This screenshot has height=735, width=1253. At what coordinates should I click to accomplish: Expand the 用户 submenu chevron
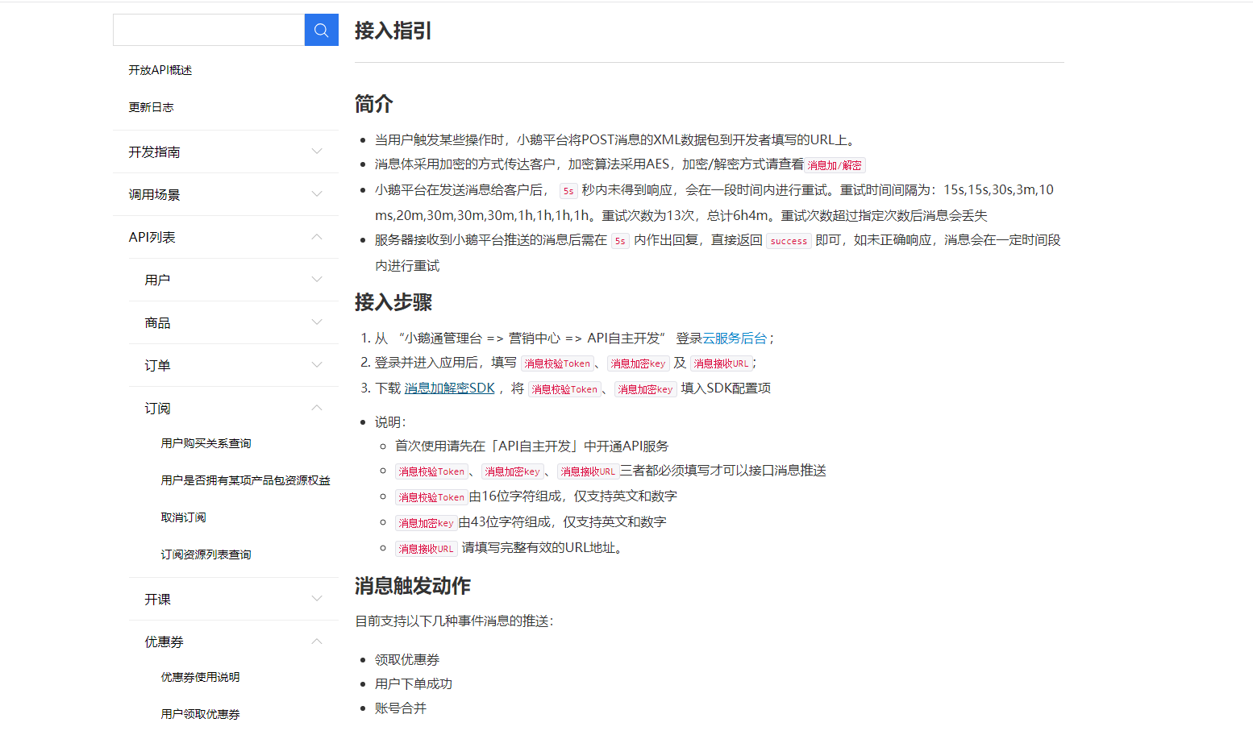317,280
